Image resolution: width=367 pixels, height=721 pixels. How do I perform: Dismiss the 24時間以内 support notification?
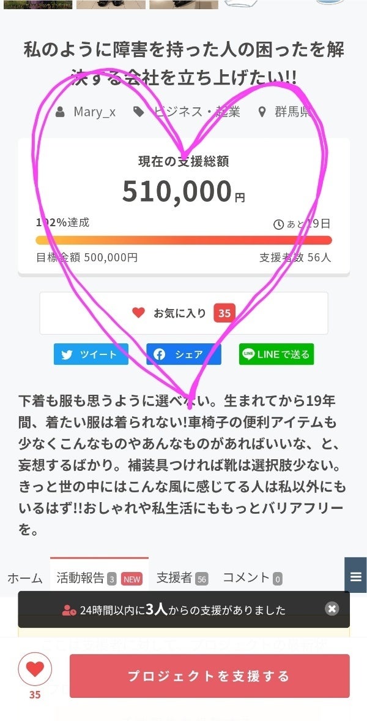click(332, 609)
